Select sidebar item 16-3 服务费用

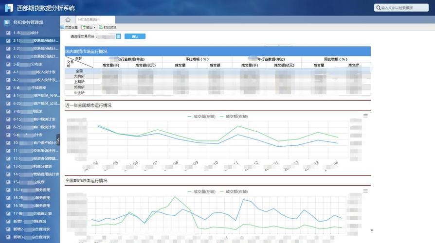pyautogui.click(x=30, y=206)
